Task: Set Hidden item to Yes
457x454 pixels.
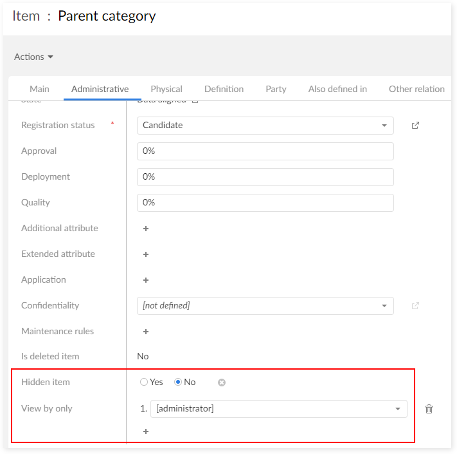Action: coord(144,383)
